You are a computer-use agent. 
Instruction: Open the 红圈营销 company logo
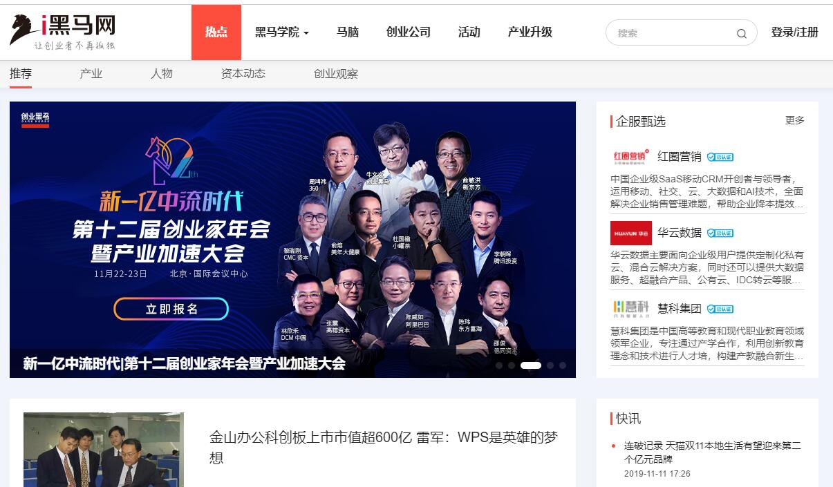pyautogui.click(x=630, y=156)
